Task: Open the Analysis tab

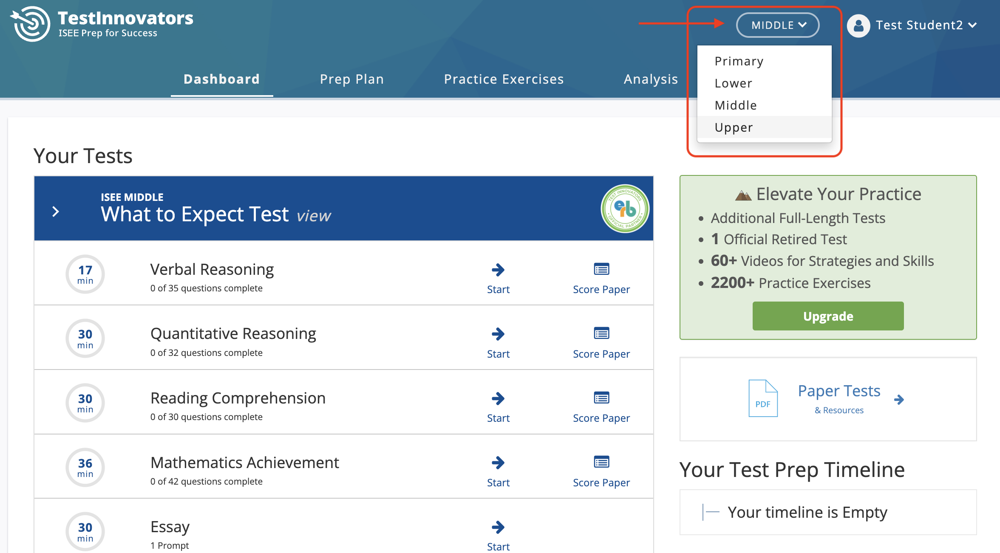Action: pyautogui.click(x=651, y=79)
